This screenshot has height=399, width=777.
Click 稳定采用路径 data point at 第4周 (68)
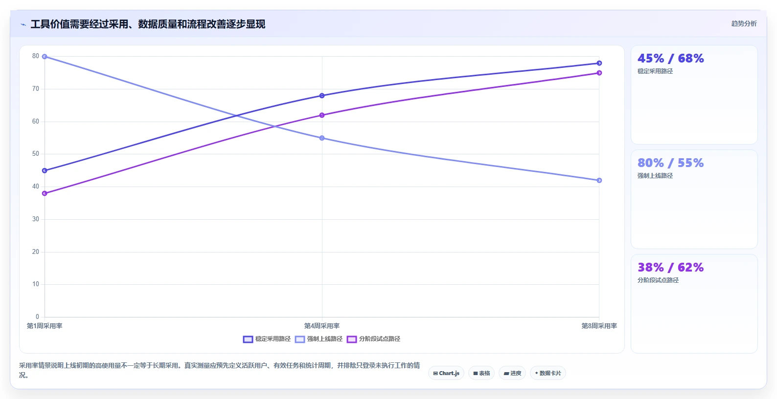coord(322,96)
